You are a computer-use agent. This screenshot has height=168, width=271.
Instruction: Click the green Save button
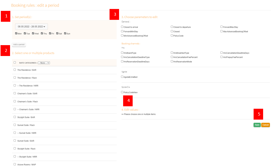tap(257, 125)
